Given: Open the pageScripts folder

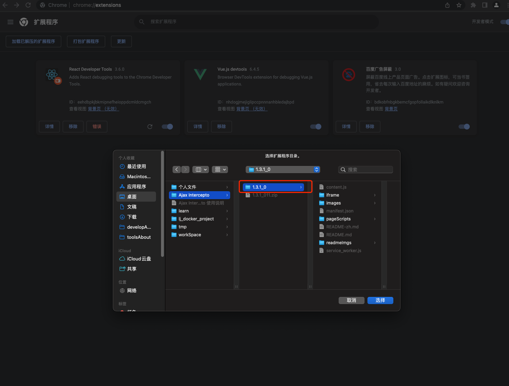Looking at the screenshot, I should [347, 219].
